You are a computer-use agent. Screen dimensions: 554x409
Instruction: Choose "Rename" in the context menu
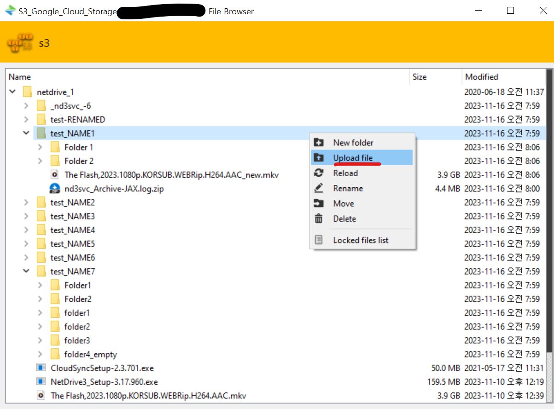tap(362, 188)
